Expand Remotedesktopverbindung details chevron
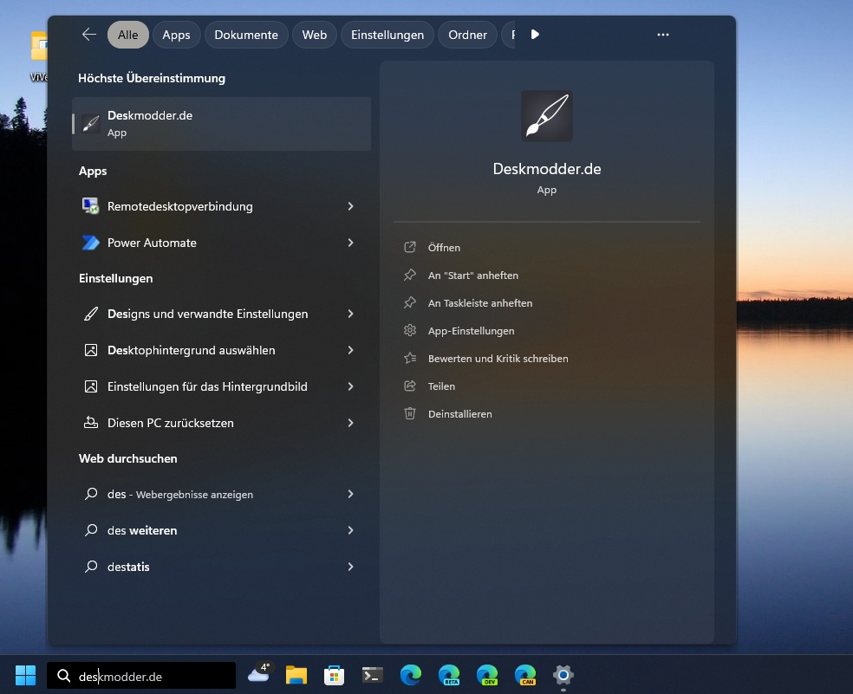This screenshot has width=853, height=694. (x=351, y=207)
